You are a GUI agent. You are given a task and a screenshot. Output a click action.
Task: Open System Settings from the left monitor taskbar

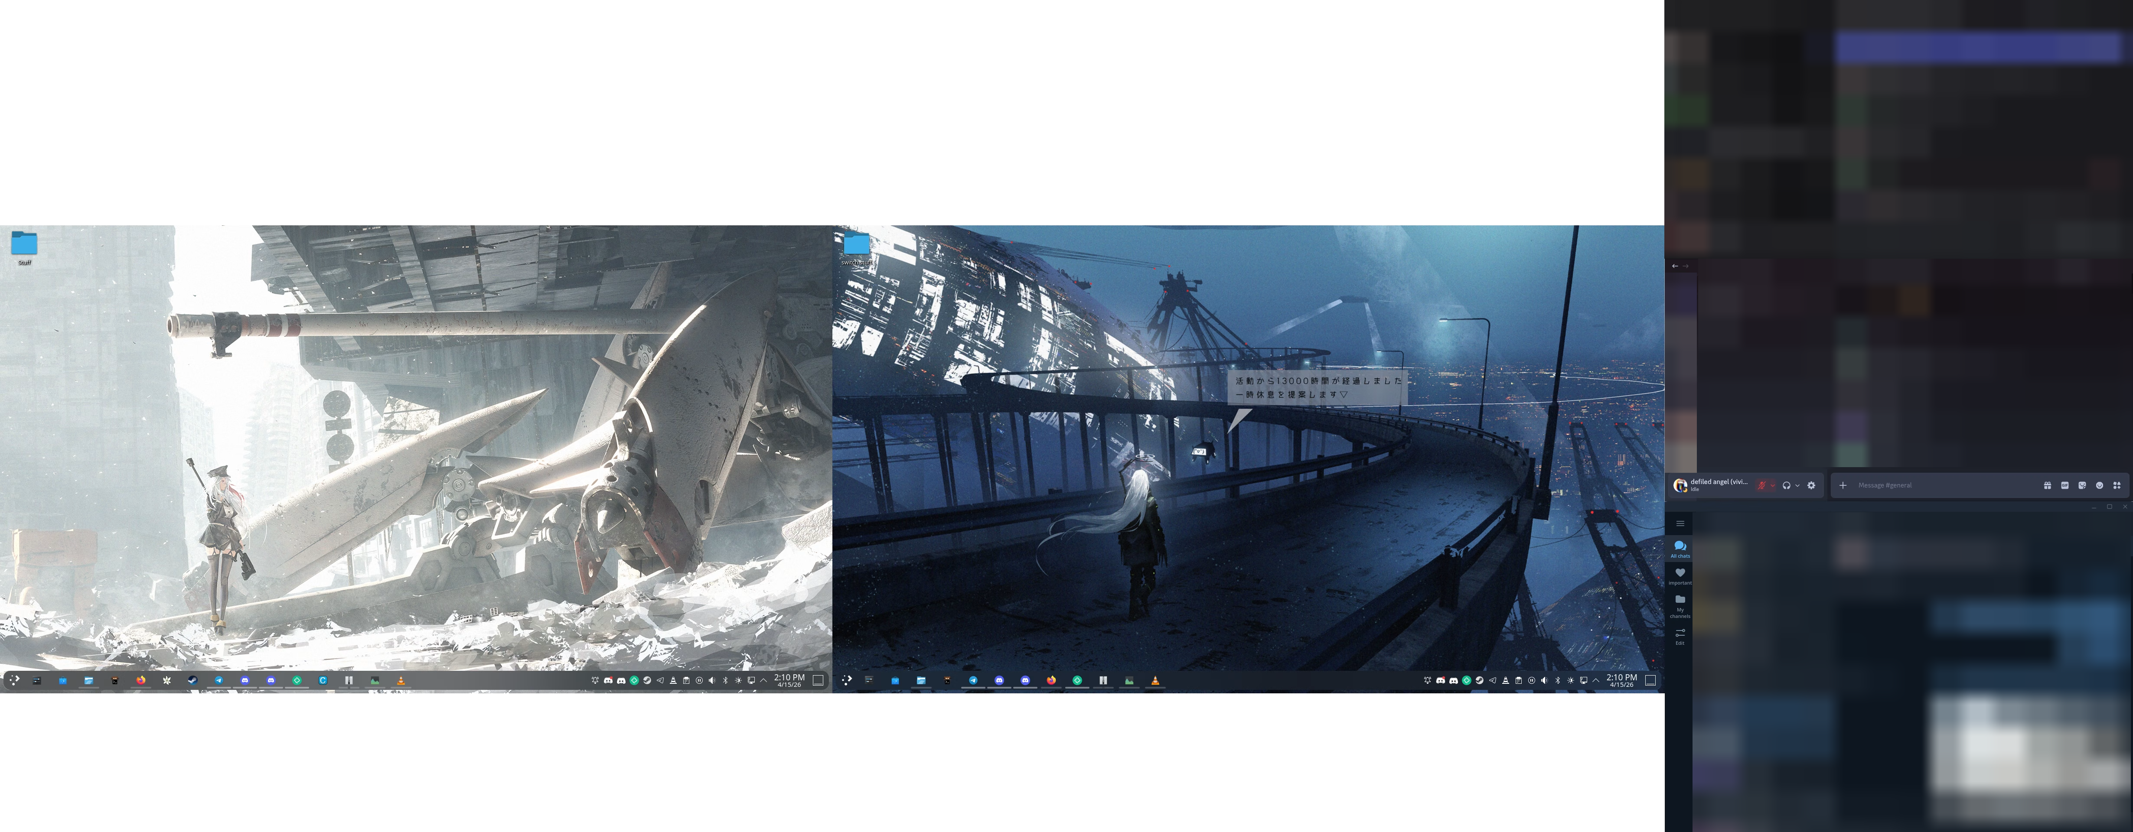36,680
